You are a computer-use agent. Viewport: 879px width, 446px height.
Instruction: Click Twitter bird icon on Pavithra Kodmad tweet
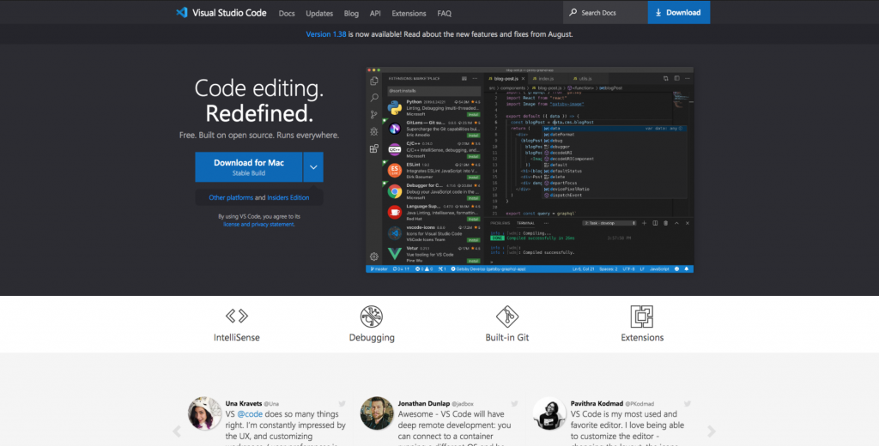(688, 403)
